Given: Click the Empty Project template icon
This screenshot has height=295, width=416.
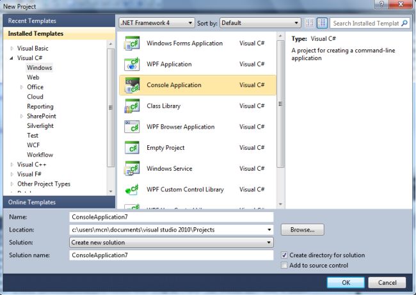Looking at the screenshot, I should 132,148.
